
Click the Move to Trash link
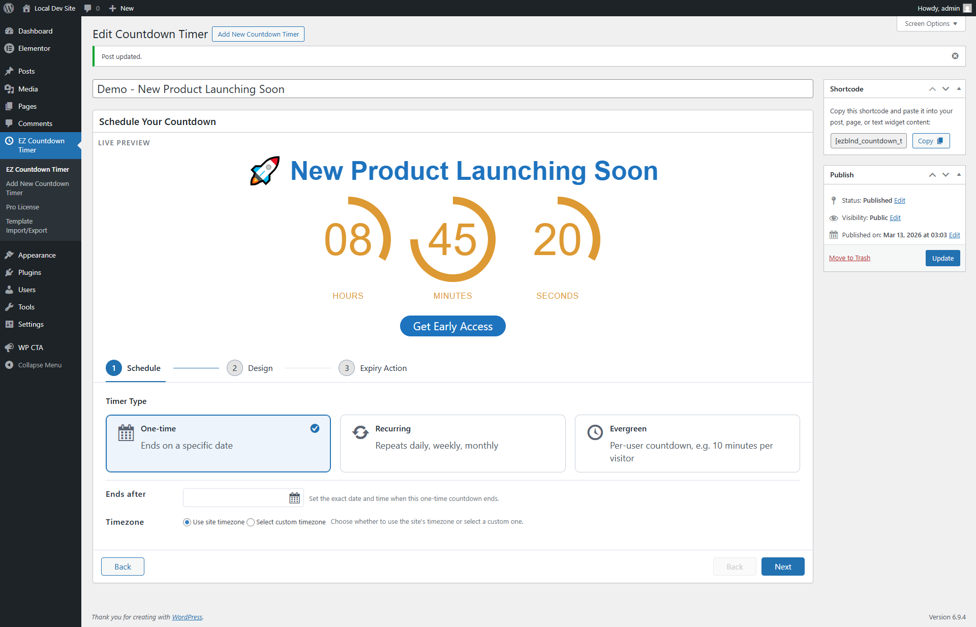pyautogui.click(x=849, y=258)
